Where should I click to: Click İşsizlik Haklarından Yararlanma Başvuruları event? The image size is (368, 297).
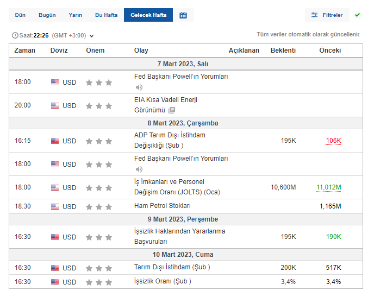[179, 237]
